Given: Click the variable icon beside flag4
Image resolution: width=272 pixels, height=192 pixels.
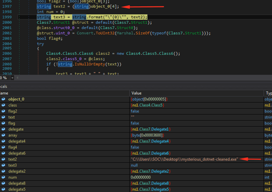Looking at the screenshot, I should coord(3,147).
